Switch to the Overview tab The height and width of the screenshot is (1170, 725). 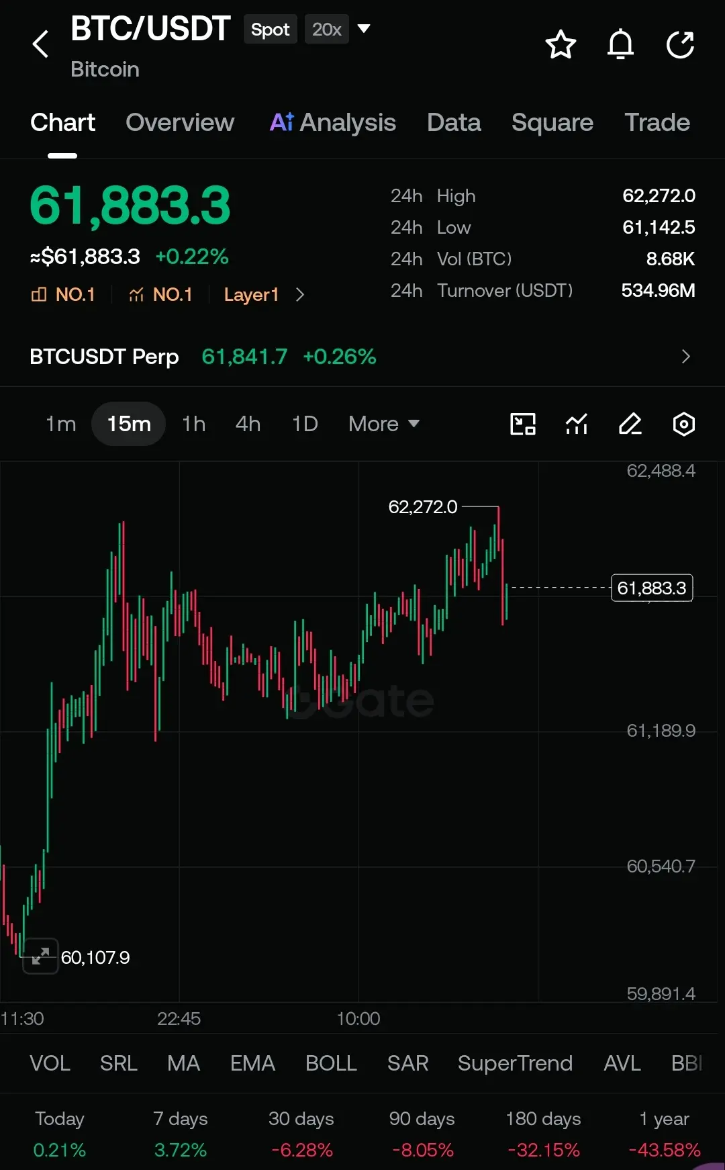180,123
